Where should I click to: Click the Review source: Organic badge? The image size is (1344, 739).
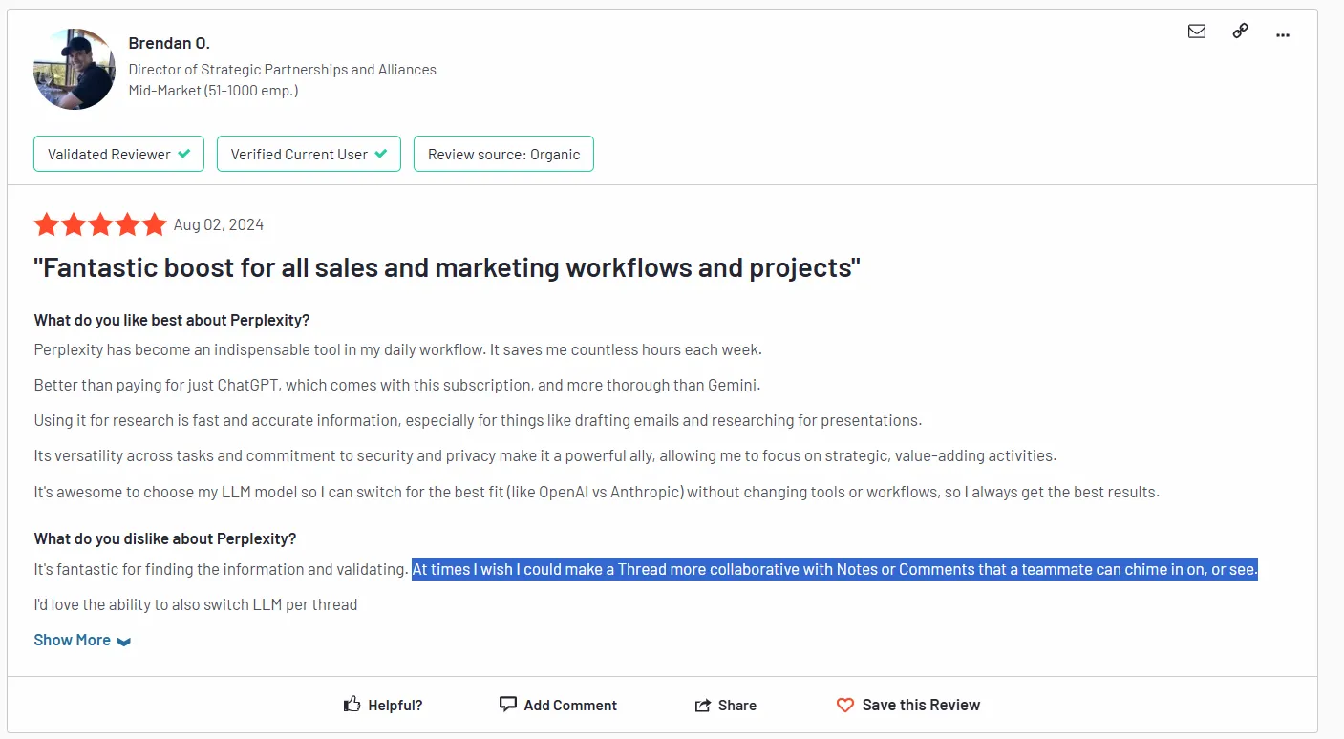coord(503,154)
